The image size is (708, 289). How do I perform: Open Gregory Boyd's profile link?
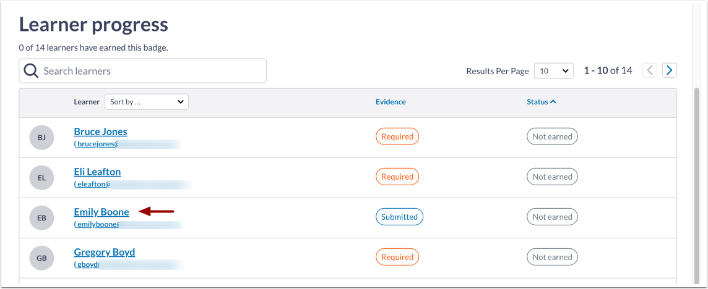(x=104, y=252)
